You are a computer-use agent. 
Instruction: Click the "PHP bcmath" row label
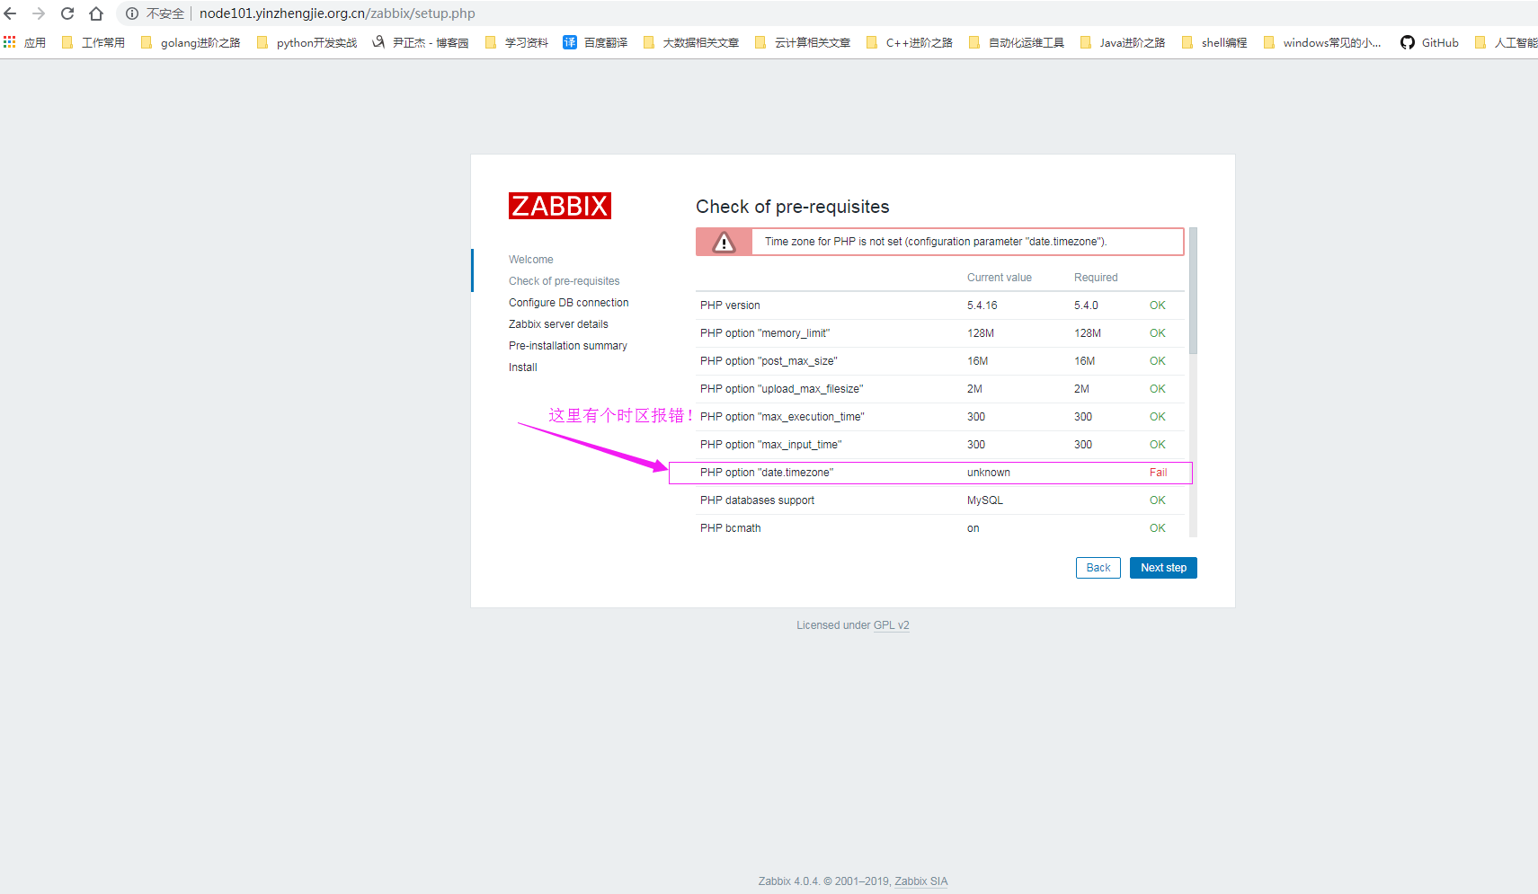click(x=730, y=528)
